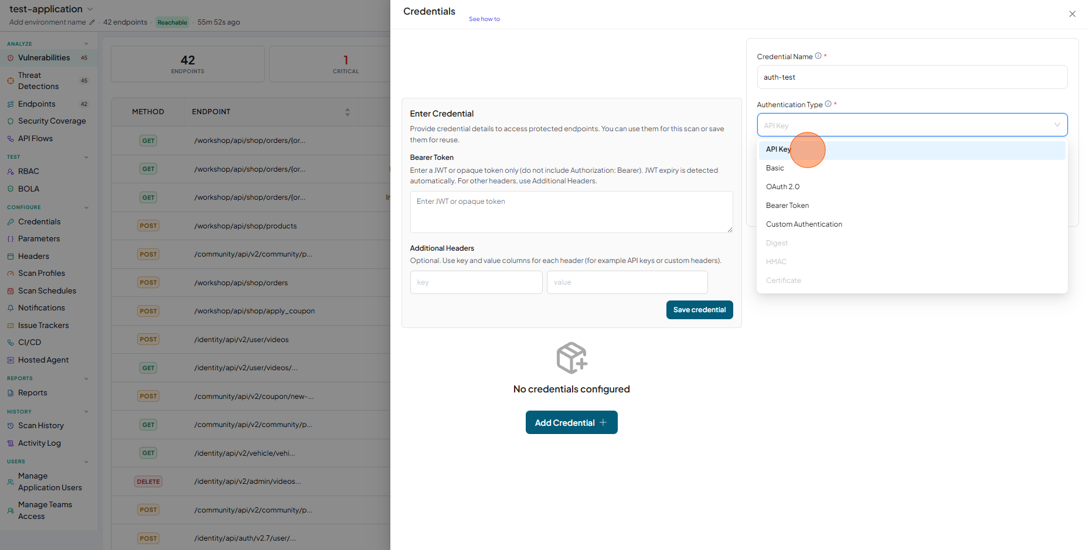
Task: Click the /workshop/api/shop/apply_coupon endpoint
Action: click(254, 311)
